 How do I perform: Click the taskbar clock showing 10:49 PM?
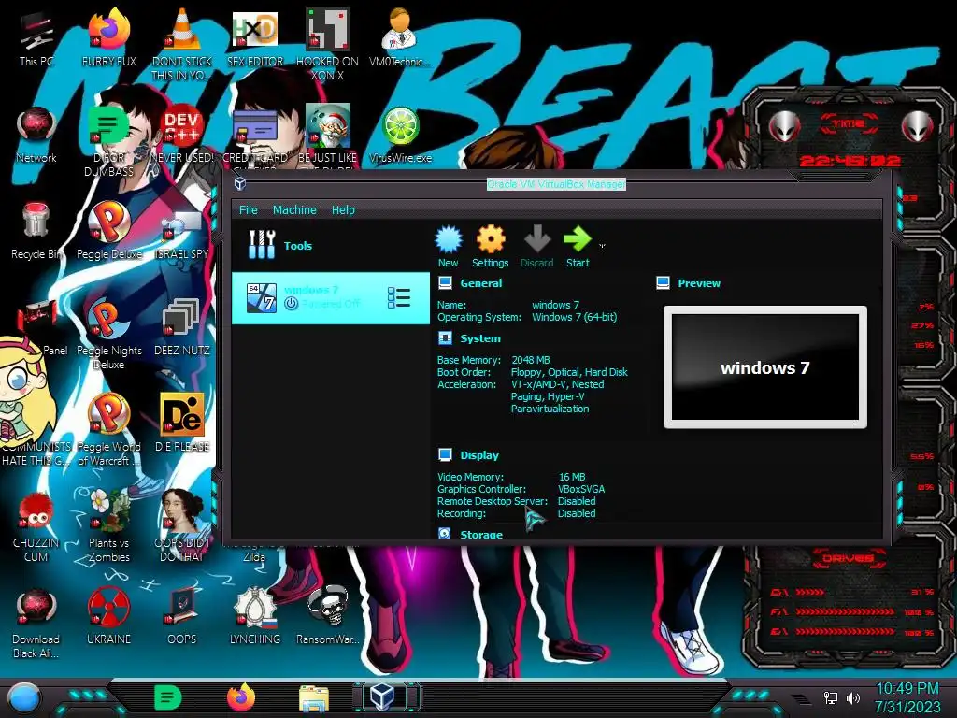907,697
